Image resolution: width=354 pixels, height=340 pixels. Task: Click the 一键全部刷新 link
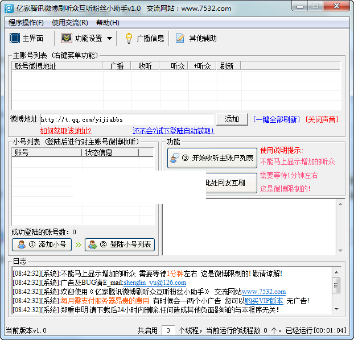coord(277,119)
